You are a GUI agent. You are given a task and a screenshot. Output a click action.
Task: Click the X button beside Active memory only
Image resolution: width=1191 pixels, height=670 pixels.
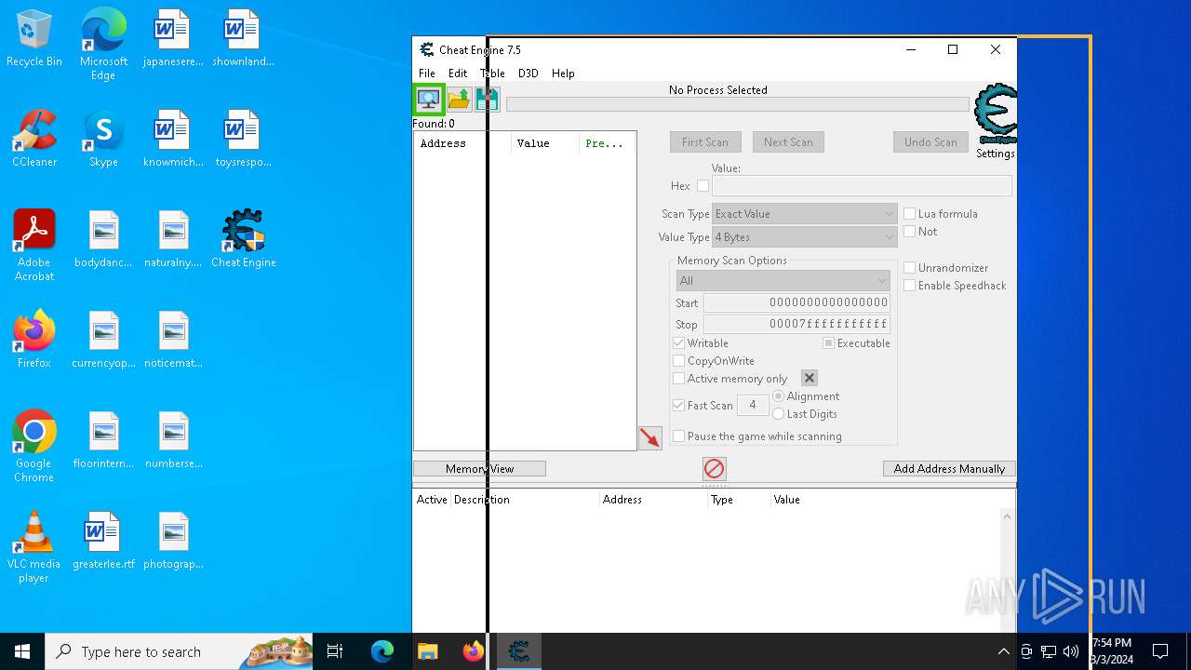(x=810, y=378)
